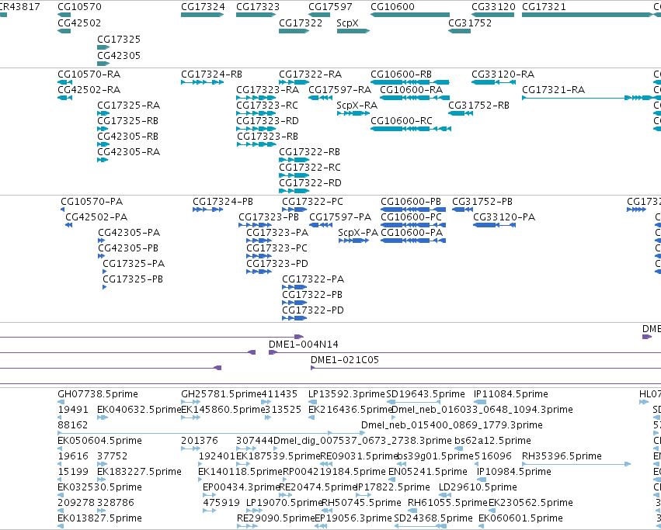Select the CG31752 gene label

470,23
